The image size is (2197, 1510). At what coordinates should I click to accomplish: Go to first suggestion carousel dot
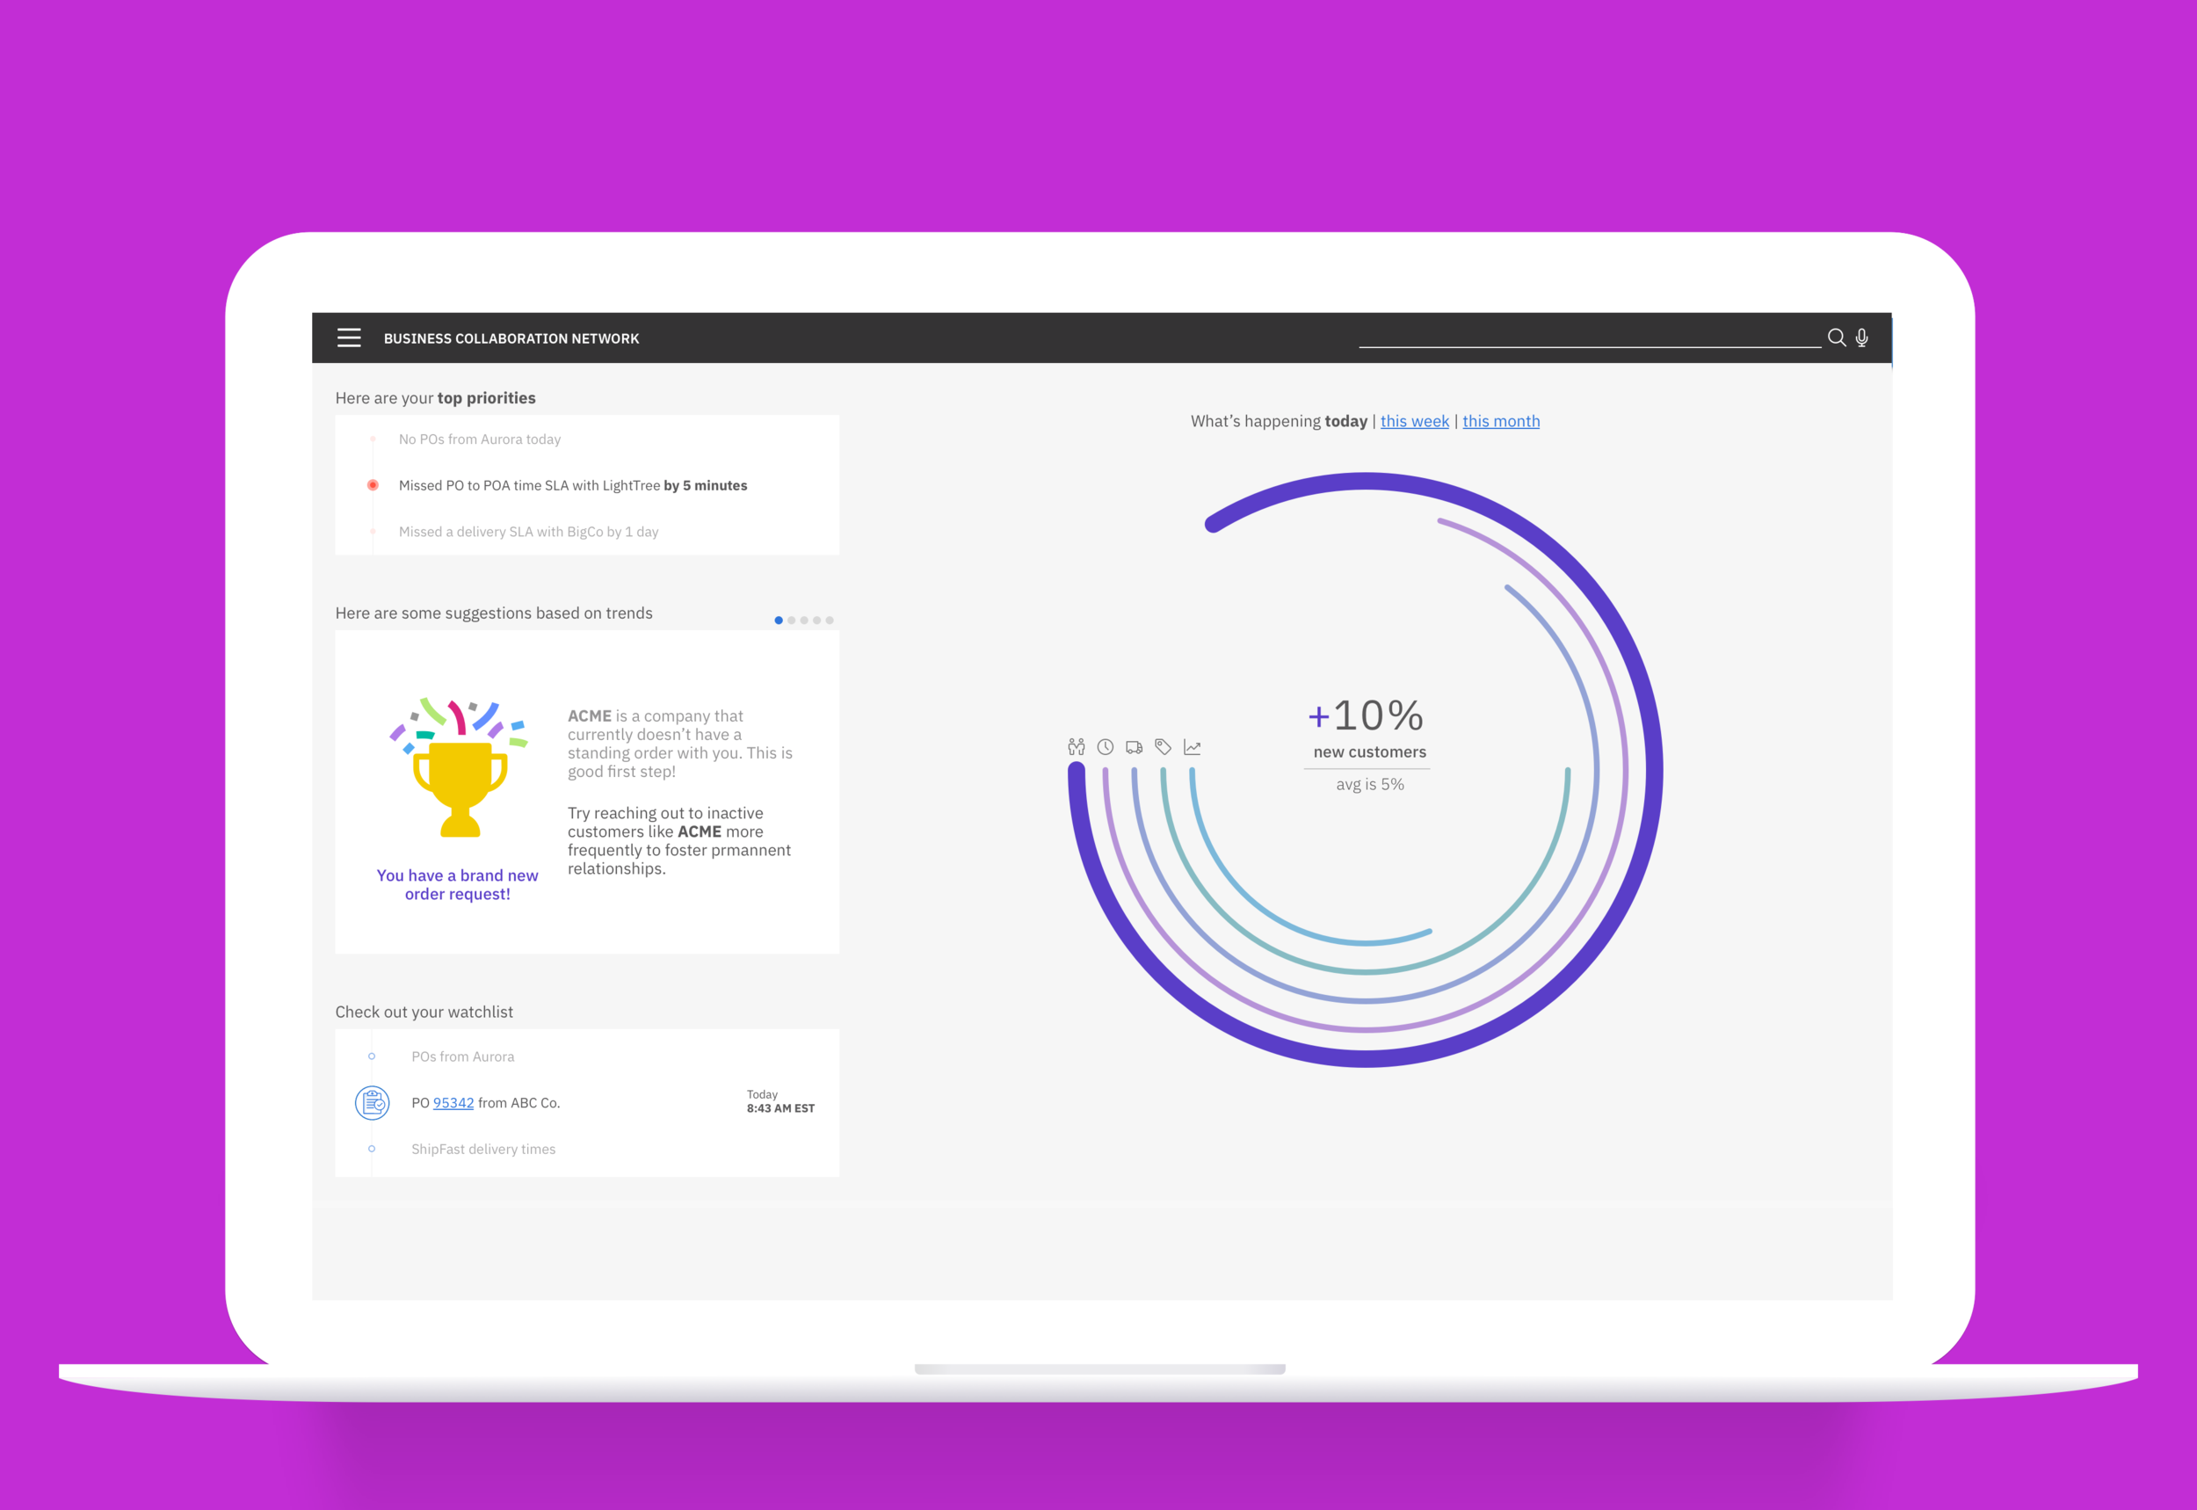point(779,621)
